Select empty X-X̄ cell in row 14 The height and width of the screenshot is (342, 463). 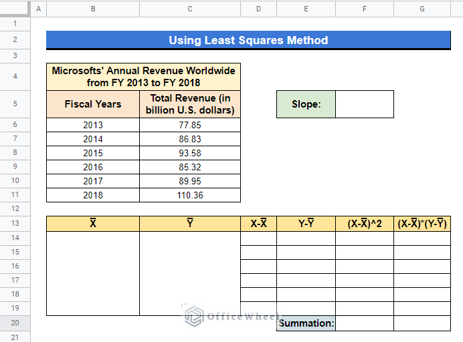click(258, 238)
